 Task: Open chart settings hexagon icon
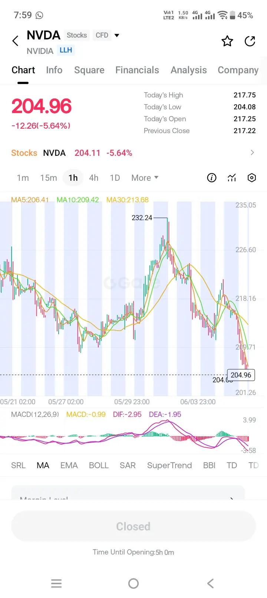(x=252, y=178)
